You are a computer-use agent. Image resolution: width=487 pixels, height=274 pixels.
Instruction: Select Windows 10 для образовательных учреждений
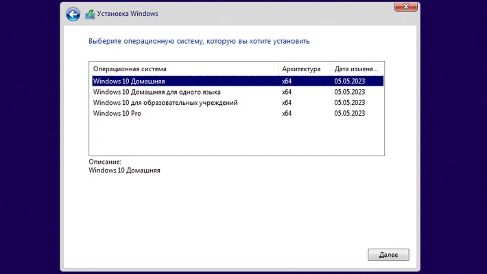[238, 102]
